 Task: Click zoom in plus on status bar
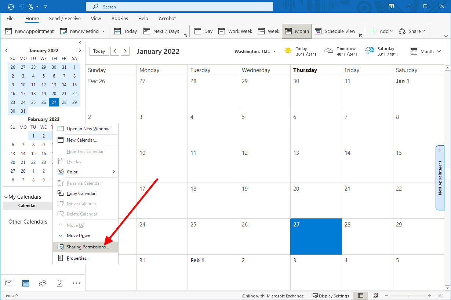click(430, 296)
